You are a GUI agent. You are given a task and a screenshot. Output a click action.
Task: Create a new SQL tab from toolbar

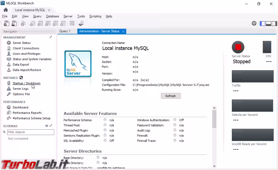pyautogui.click(x=6, y=23)
